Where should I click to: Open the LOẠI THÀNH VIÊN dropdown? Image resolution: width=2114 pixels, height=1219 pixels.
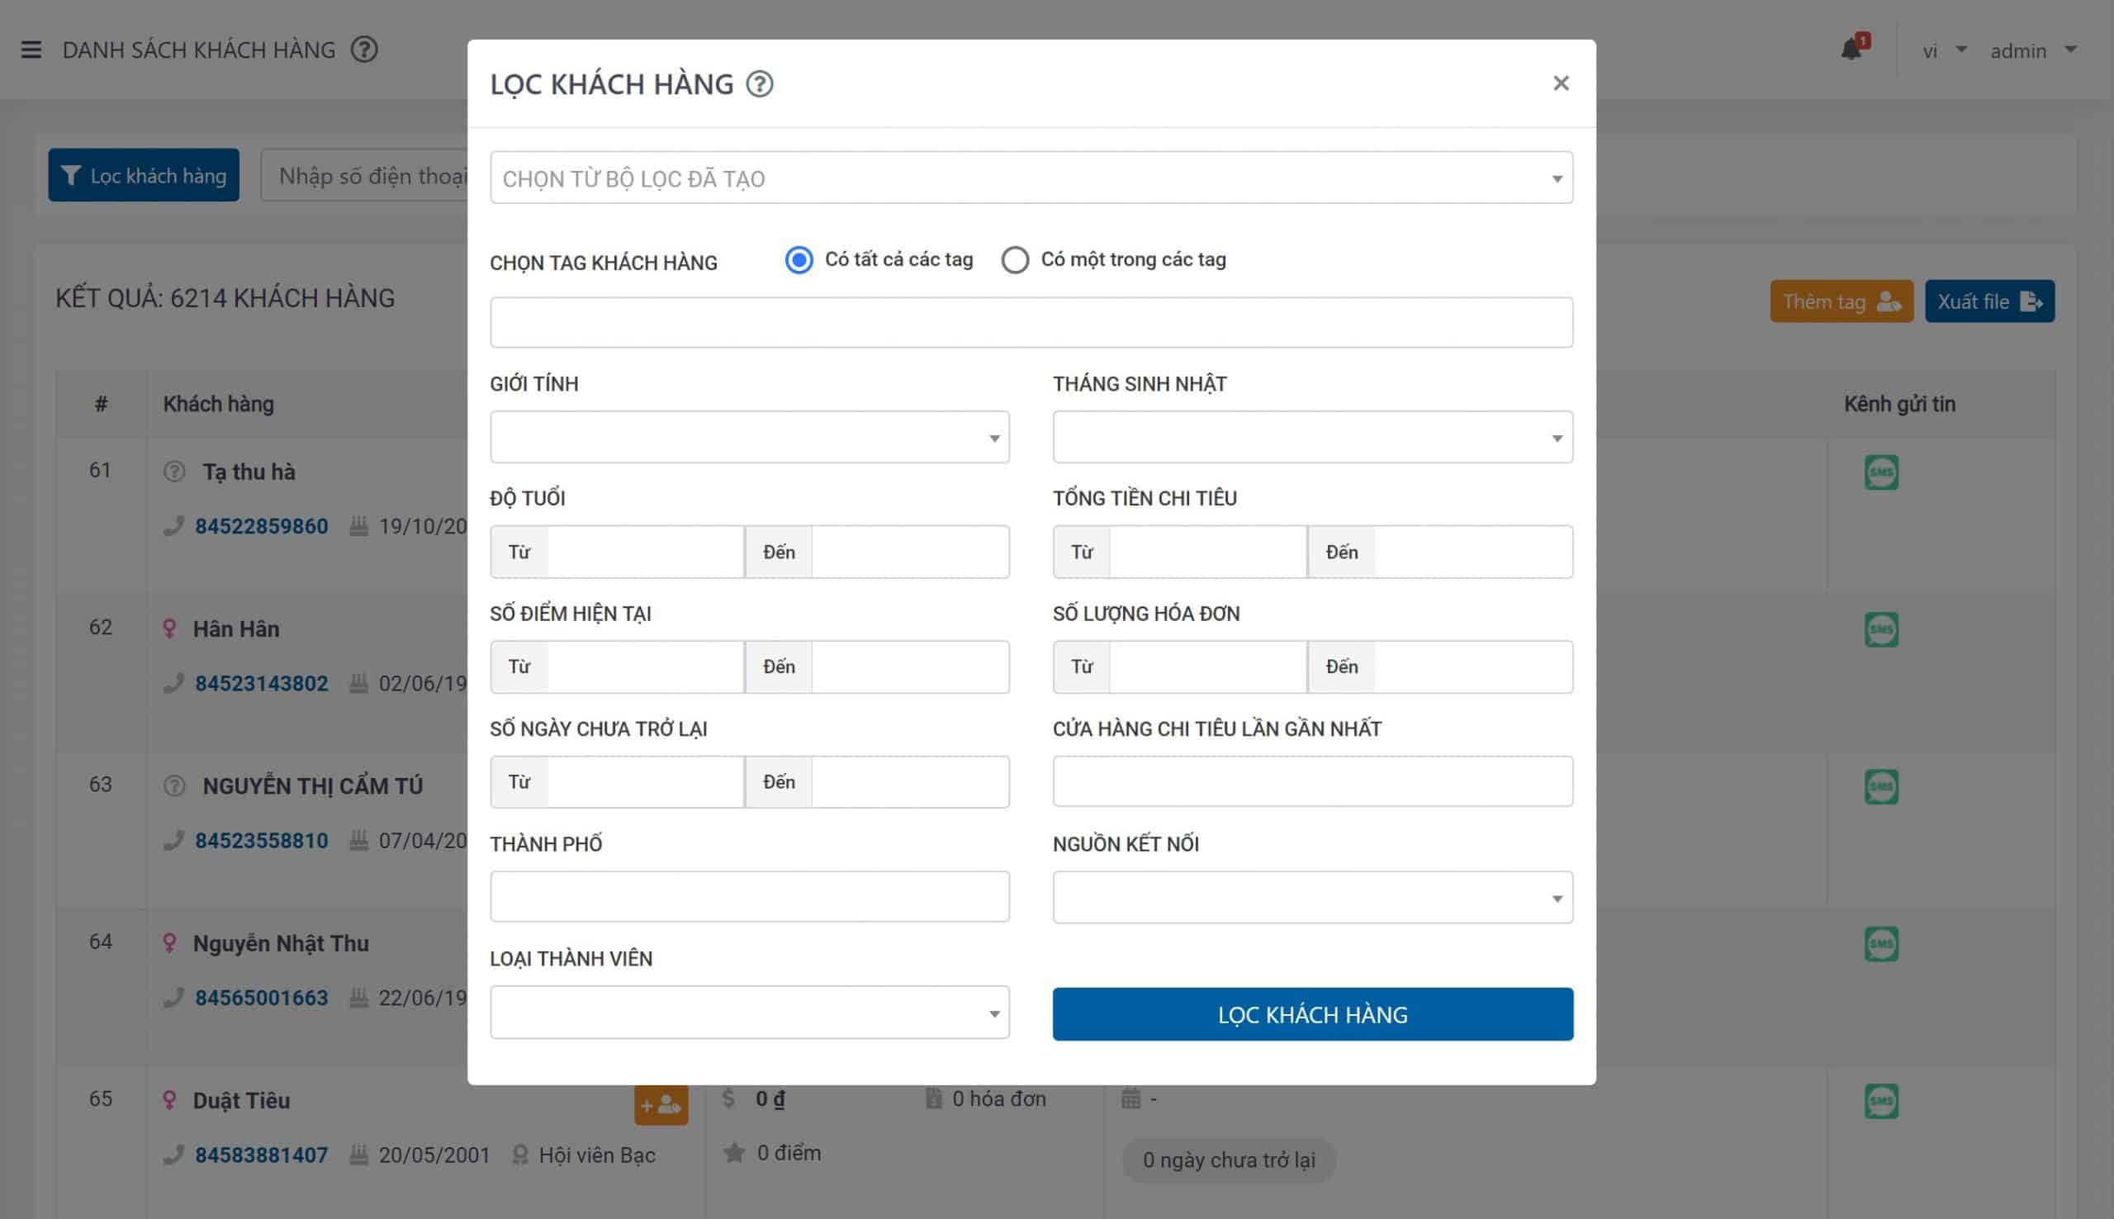[750, 1013]
